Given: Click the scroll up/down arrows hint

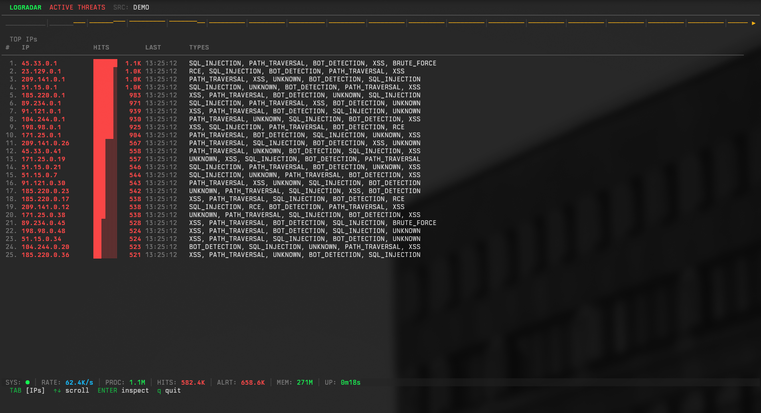Looking at the screenshot, I should (57, 391).
